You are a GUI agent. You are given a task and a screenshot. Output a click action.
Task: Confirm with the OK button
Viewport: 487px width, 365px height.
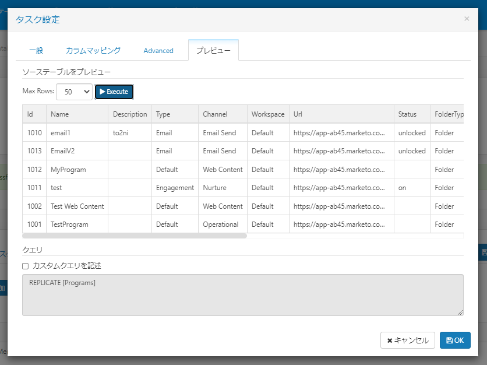point(455,341)
